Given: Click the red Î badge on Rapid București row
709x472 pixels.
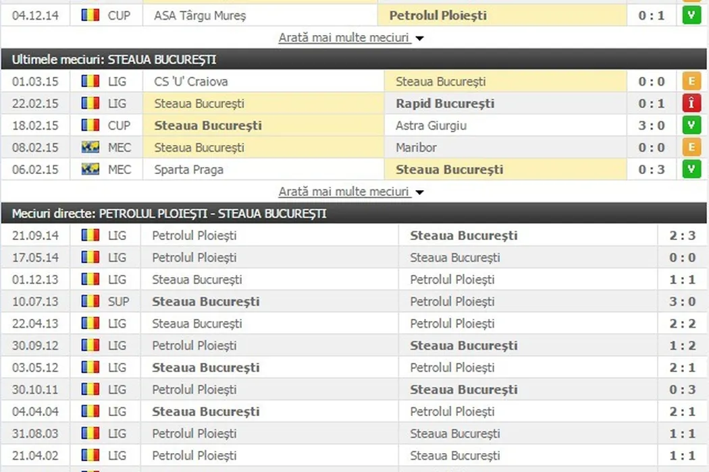Looking at the screenshot, I should point(691,103).
